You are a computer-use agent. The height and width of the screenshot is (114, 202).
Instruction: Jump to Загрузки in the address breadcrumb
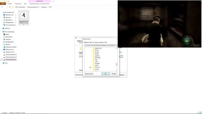tap(44, 7)
